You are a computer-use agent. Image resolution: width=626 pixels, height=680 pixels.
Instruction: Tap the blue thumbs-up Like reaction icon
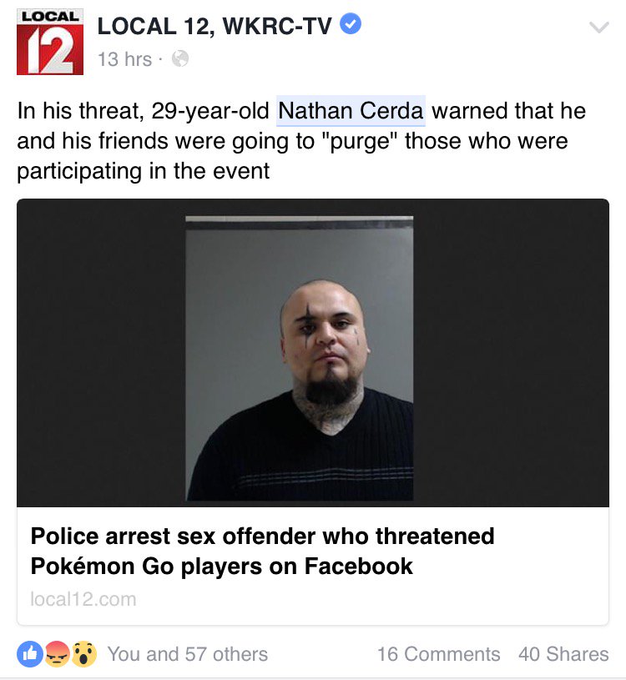pyautogui.click(x=30, y=654)
